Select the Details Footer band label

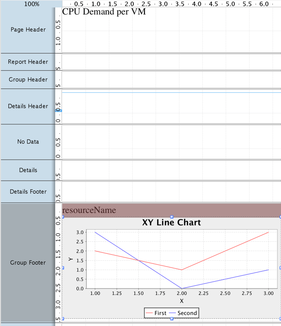click(x=28, y=192)
